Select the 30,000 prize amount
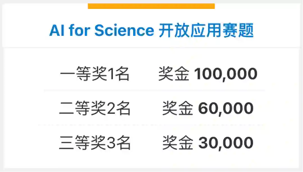 point(226,143)
